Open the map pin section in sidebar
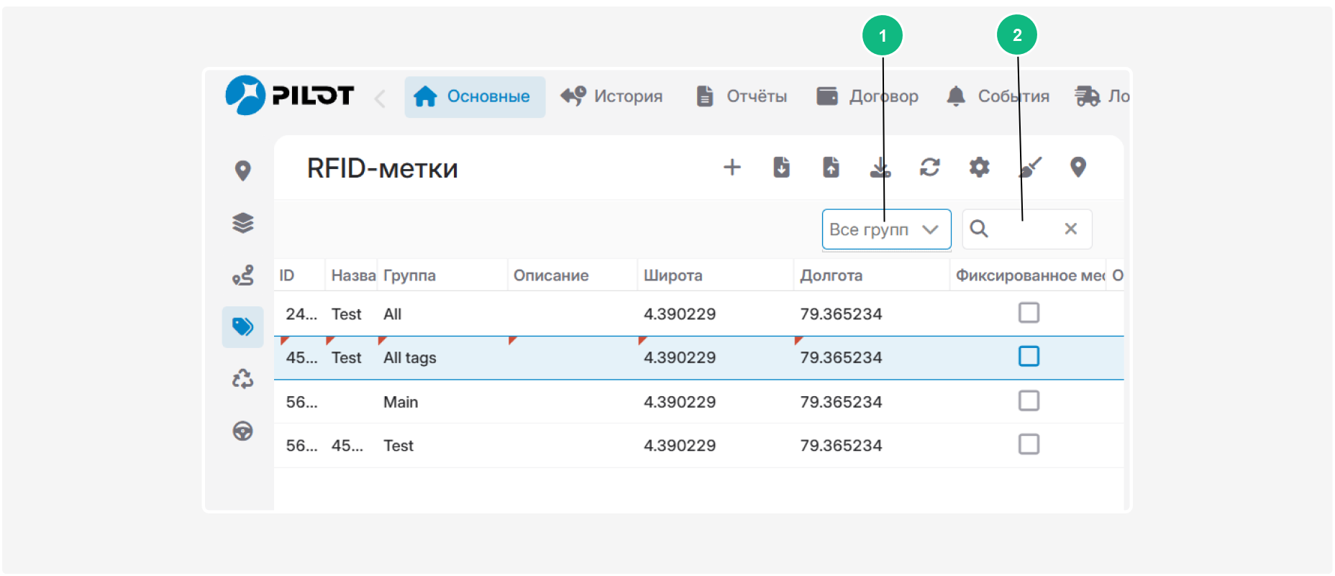The image size is (1335, 576). (243, 170)
